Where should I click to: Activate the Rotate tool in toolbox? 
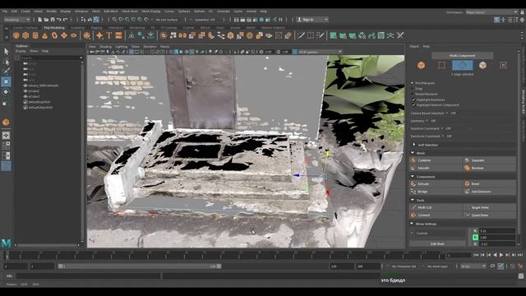point(6,91)
